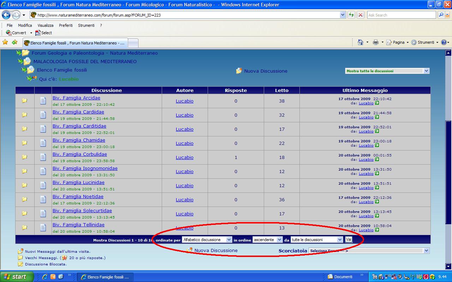Click the magnifier search button
The image size is (452, 282).
point(441,15)
